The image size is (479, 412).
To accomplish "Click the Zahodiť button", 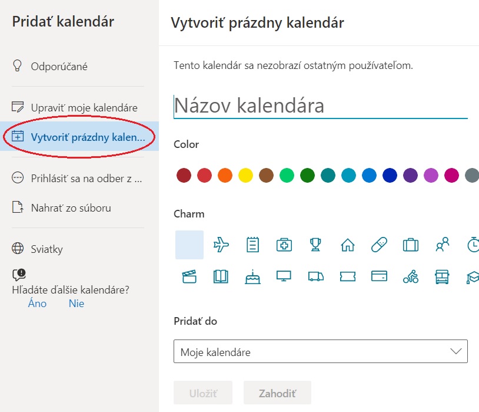I will click(x=277, y=393).
